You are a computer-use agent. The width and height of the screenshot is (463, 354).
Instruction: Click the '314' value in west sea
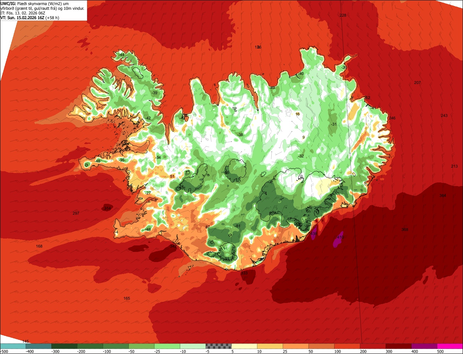[107, 209]
